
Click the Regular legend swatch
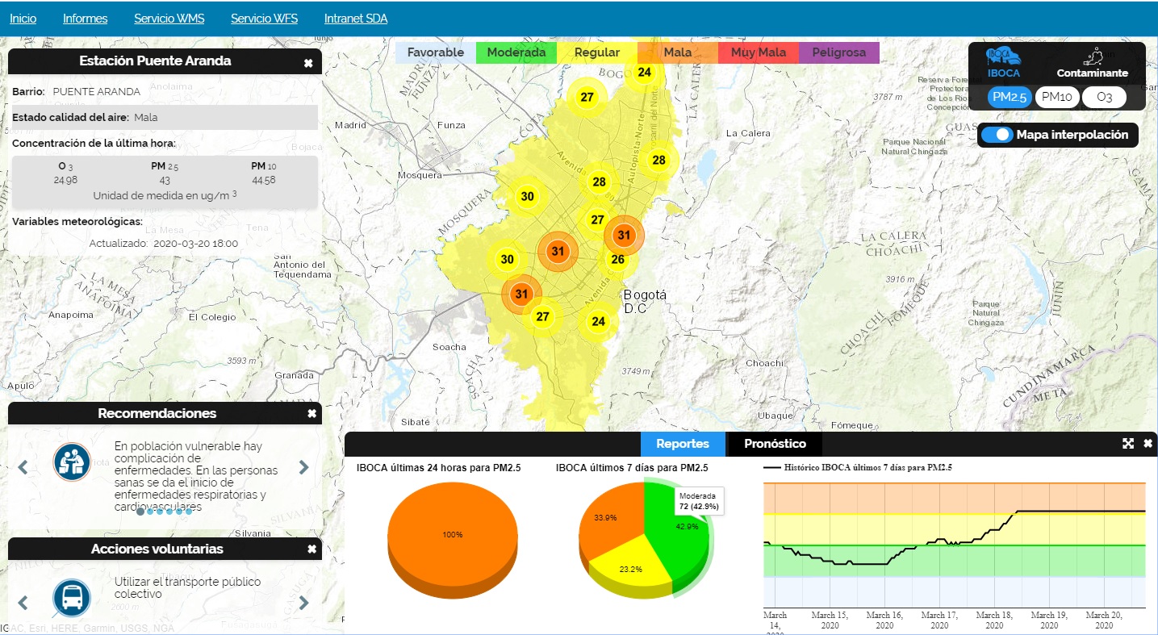pyautogui.click(x=597, y=52)
